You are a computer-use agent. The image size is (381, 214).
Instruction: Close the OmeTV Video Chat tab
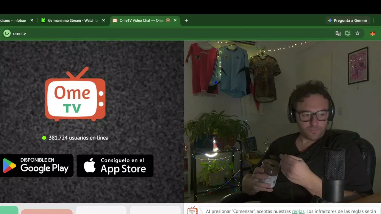tap(175, 21)
